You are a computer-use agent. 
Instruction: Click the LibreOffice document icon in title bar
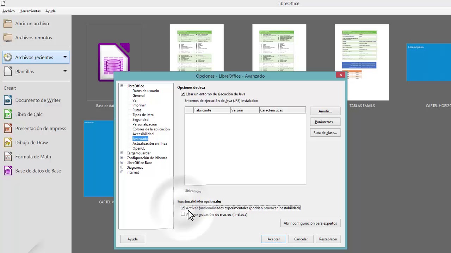[3, 3]
